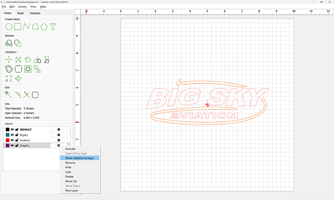Open the Help menu
Viewport: 334px width, 200px height.
(43, 7)
